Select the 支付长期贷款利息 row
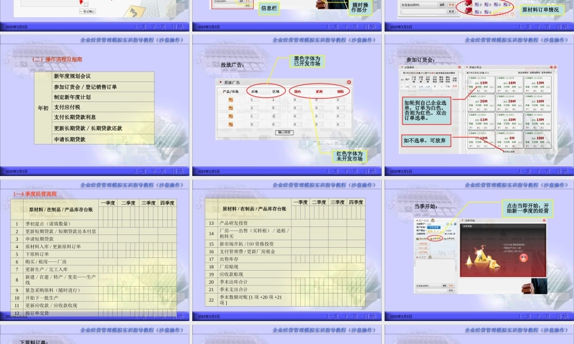574x344 pixels. [103, 118]
